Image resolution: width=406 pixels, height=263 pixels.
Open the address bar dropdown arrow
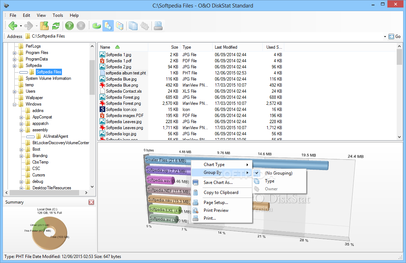[385, 36]
